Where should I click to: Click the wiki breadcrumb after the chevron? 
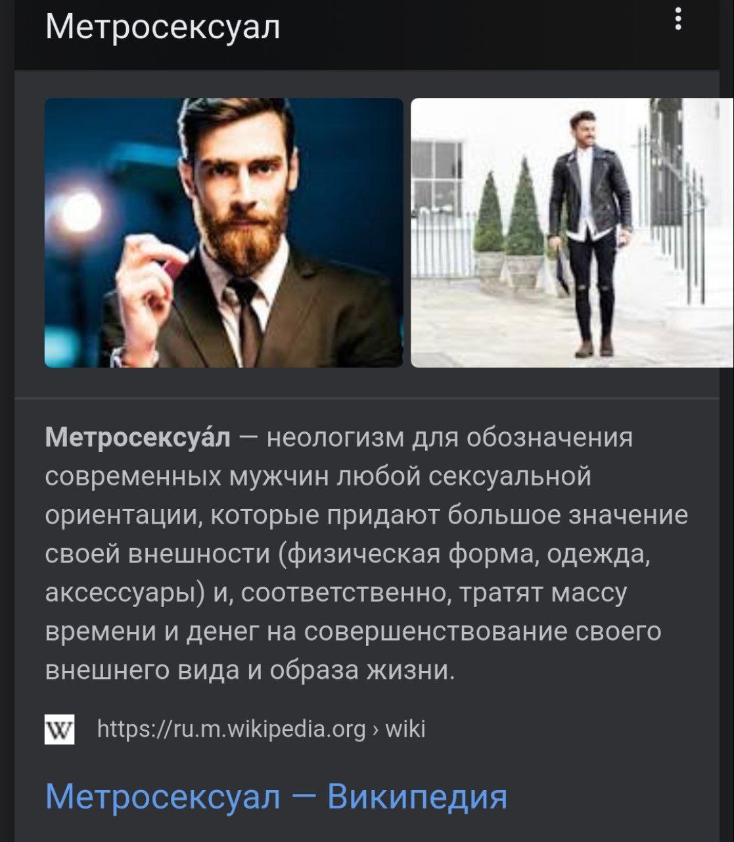click(405, 729)
